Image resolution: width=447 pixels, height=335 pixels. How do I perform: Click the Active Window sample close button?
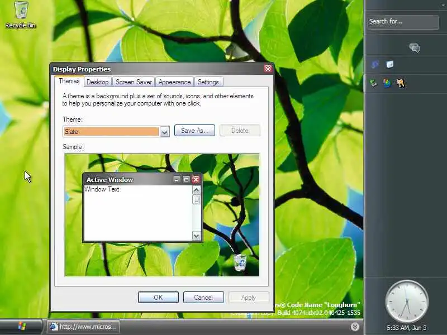[196, 179]
